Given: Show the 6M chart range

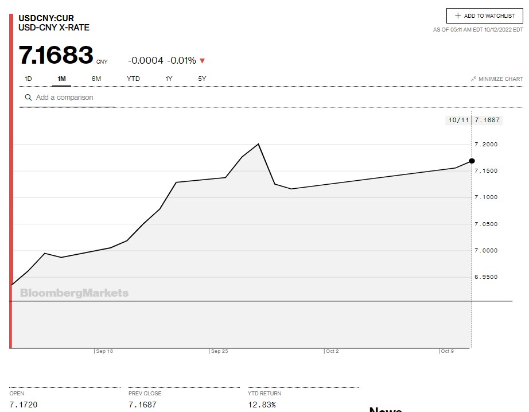Looking at the screenshot, I should click(96, 79).
